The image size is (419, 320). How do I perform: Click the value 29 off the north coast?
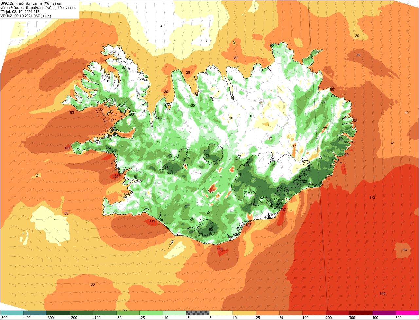188,72
